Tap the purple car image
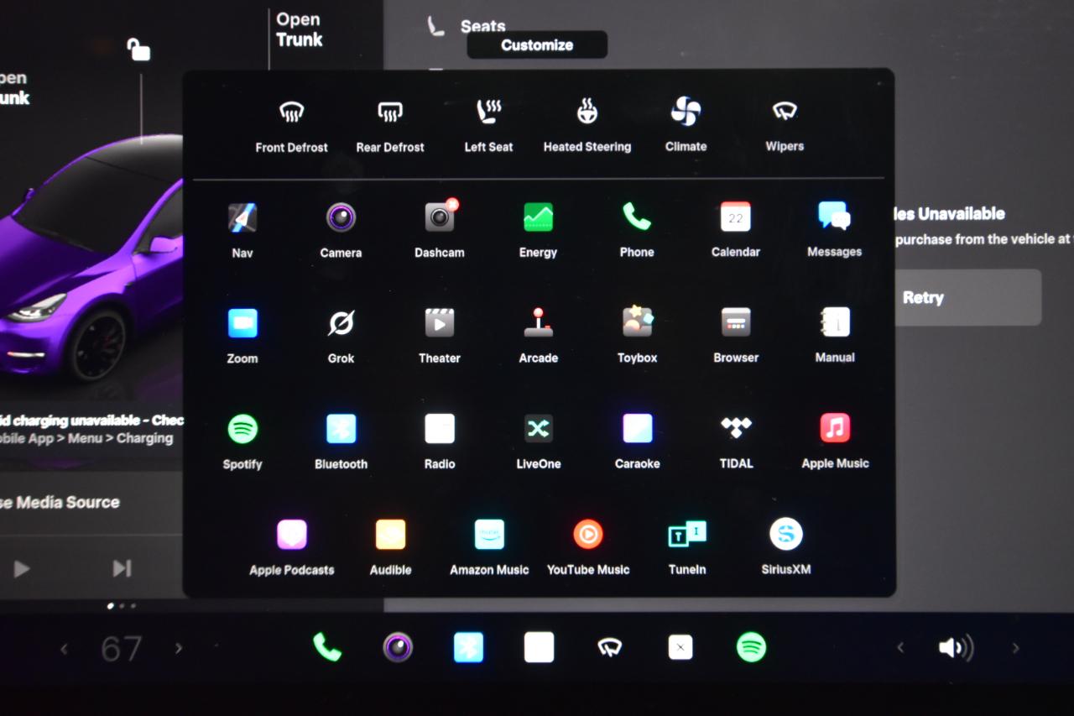Image resolution: width=1074 pixels, height=716 pixels. (91, 260)
